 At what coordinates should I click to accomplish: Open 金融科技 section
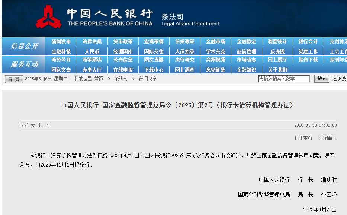pyautogui.click(x=61, y=51)
